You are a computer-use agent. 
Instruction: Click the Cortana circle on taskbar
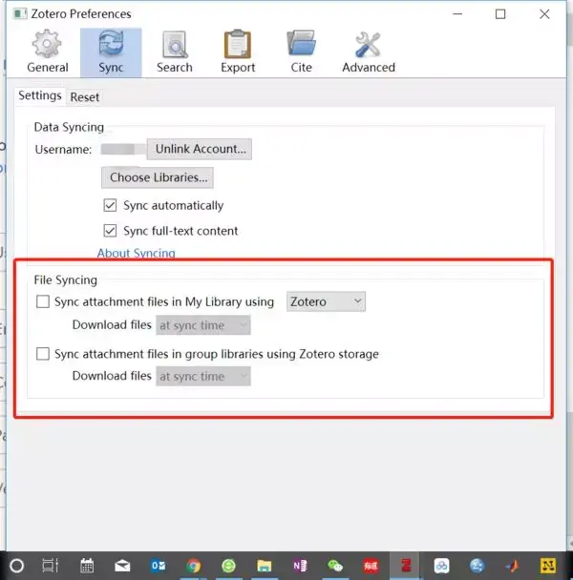16,566
